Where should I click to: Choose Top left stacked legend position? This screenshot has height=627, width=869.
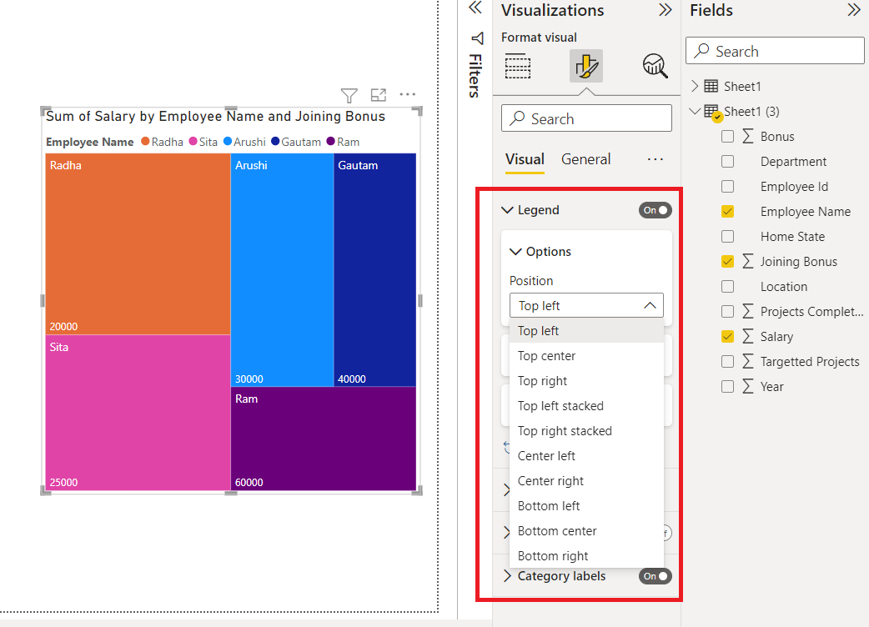click(586, 405)
